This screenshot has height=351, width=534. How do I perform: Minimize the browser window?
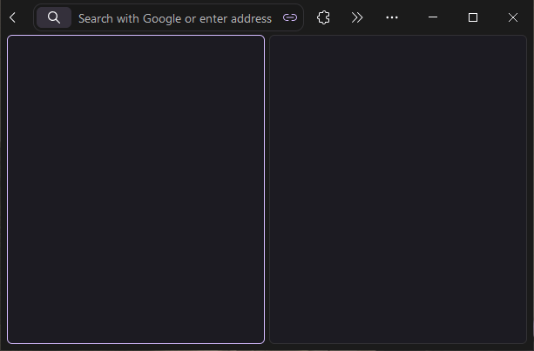[x=432, y=17]
